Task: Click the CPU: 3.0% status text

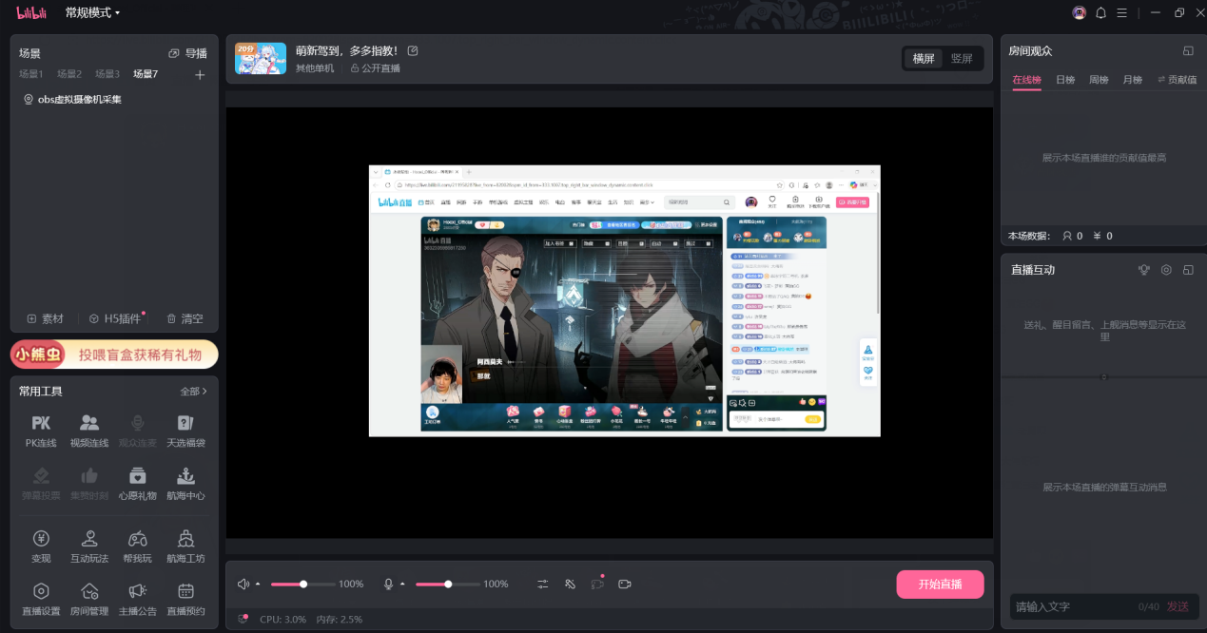Action: point(283,620)
